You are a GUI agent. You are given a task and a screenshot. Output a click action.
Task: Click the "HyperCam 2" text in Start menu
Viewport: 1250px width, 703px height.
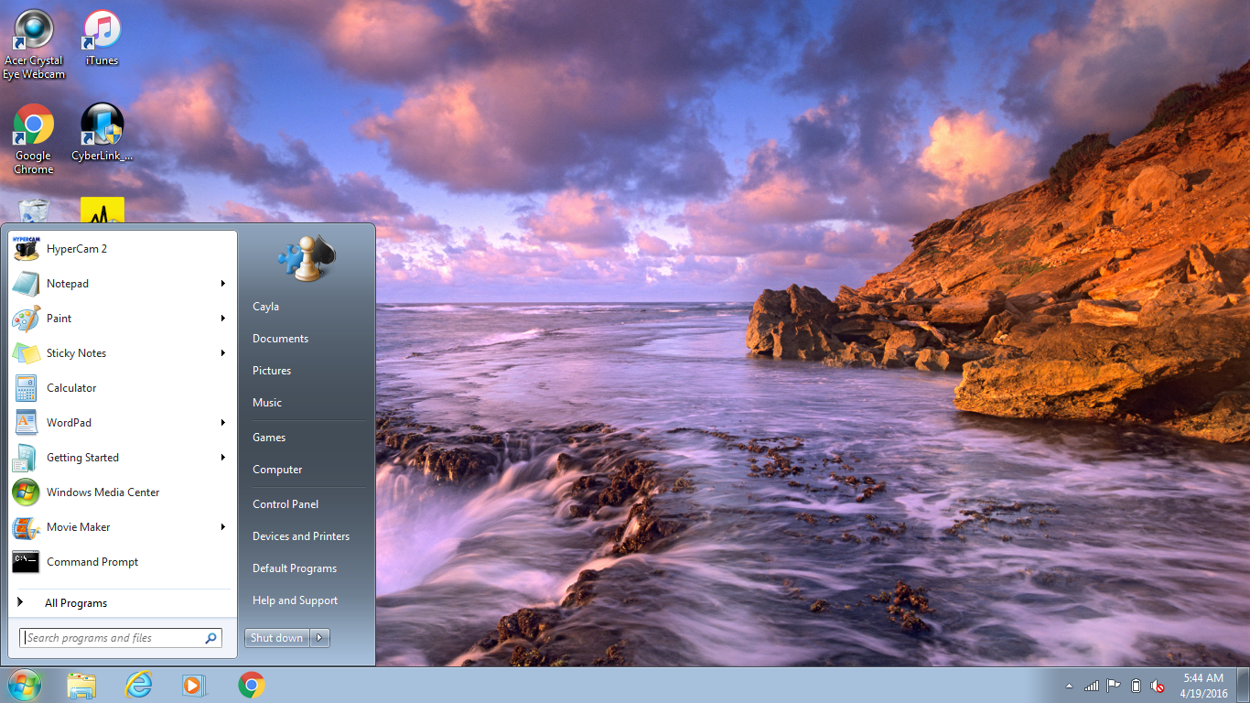(77, 249)
